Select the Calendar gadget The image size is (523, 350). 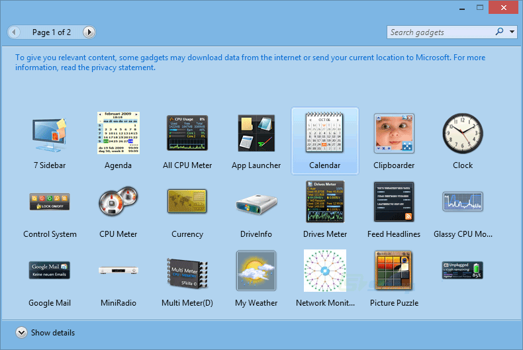point(324,134)
